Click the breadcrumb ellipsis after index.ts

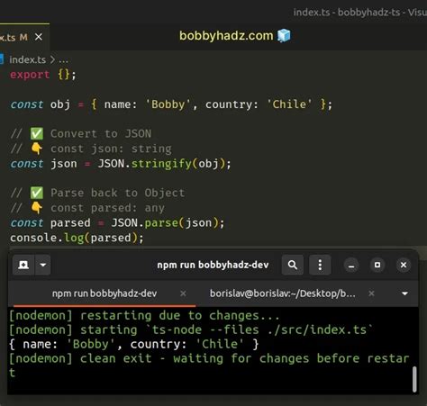63,60
